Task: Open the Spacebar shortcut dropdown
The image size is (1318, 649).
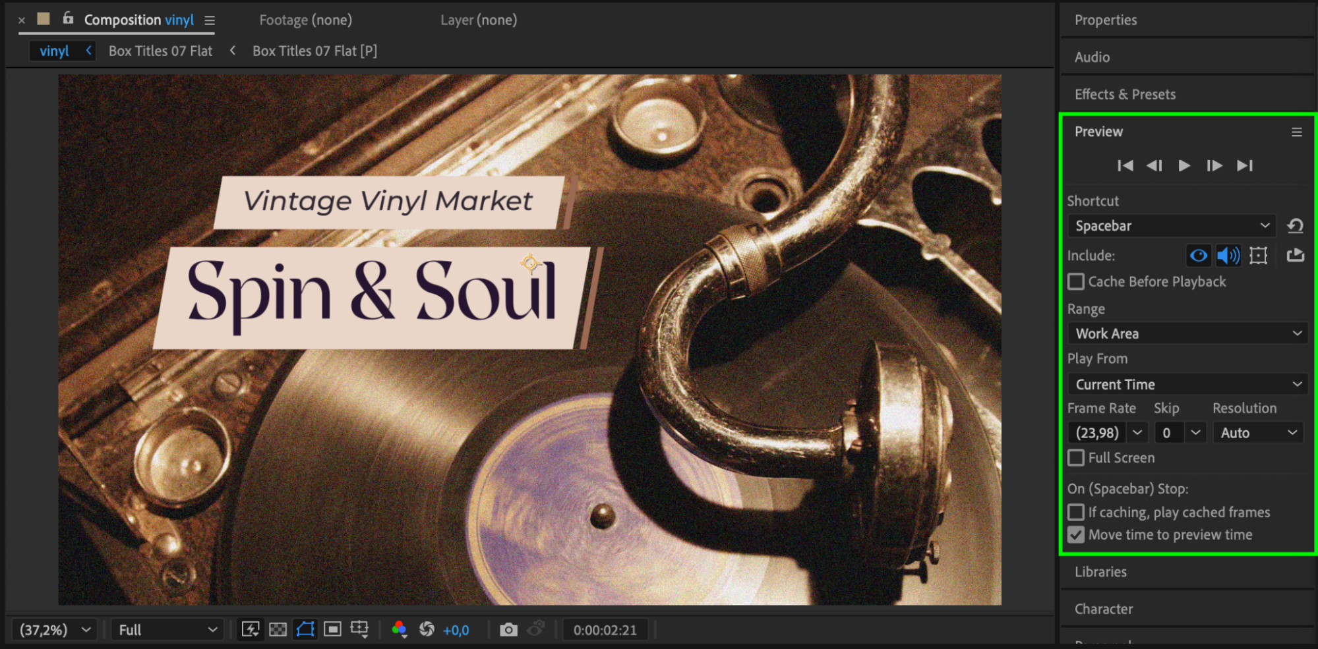Action: pyautogui.click(x=1172, y=226)
